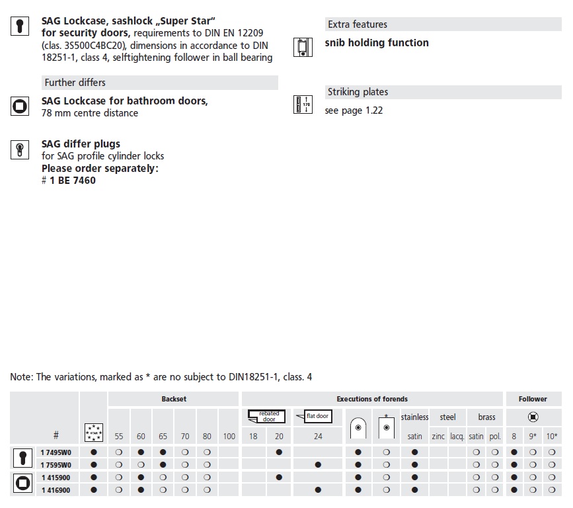Click the note about DIN18251-1 class 4 variations
This screenshot has height=508, width=573.
161,377
